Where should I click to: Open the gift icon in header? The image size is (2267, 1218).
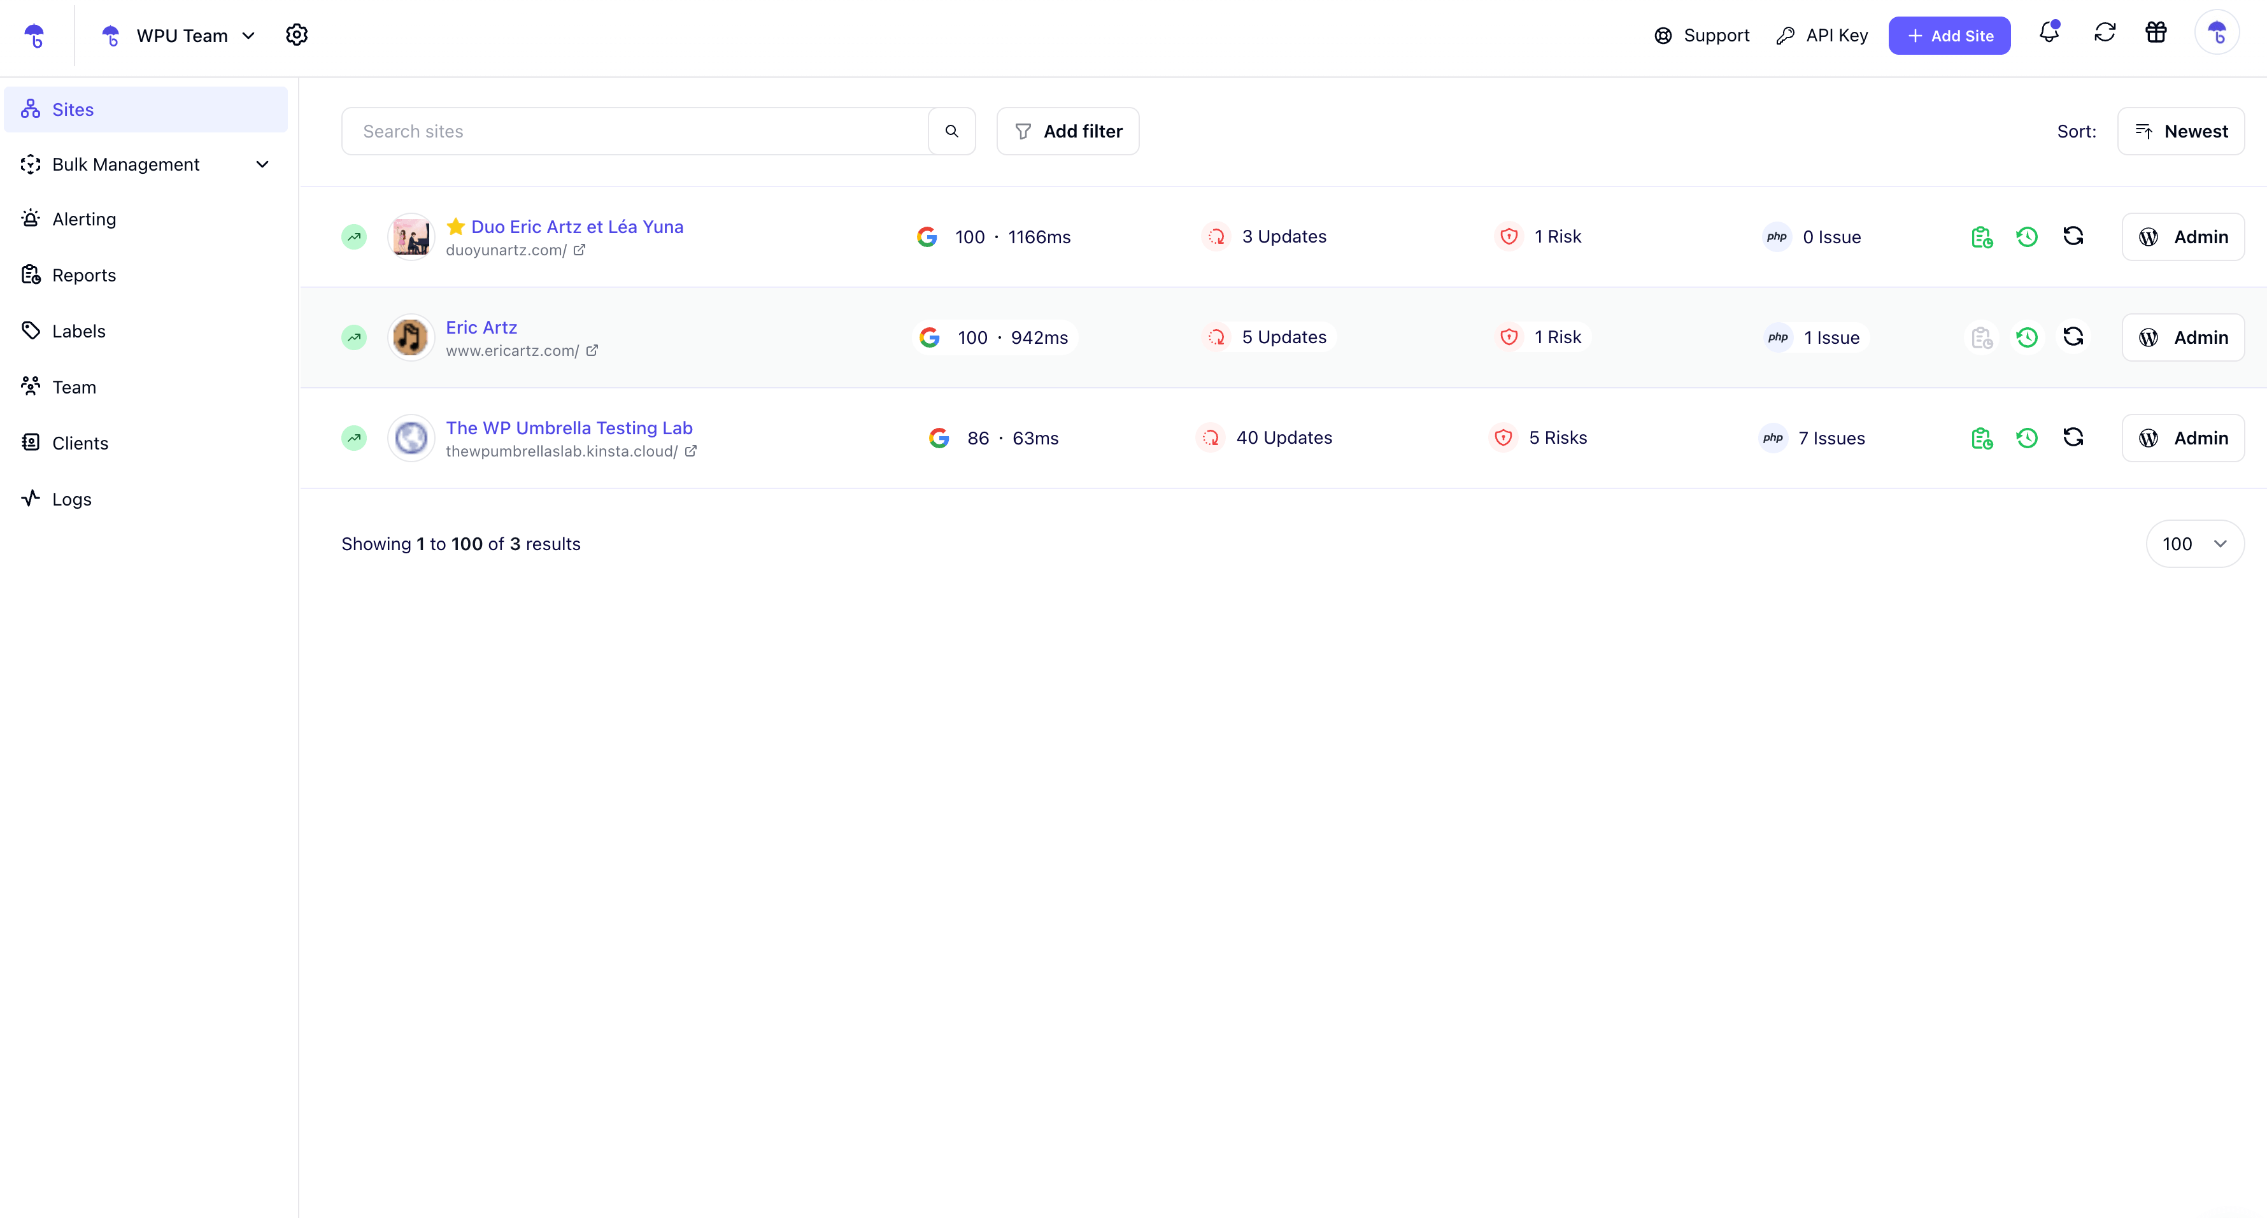[2156, 34]
